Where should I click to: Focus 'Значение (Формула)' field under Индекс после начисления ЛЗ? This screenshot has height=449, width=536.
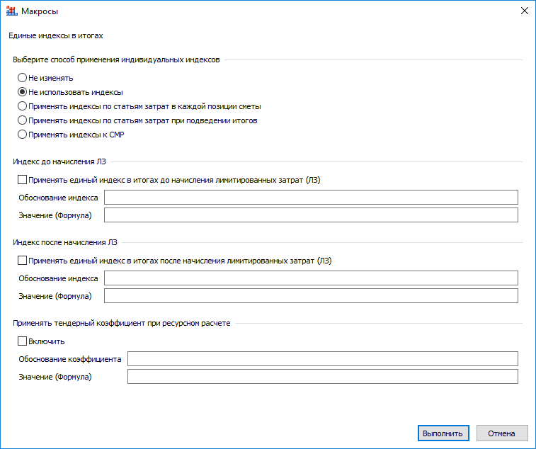(x=311, y=295)
